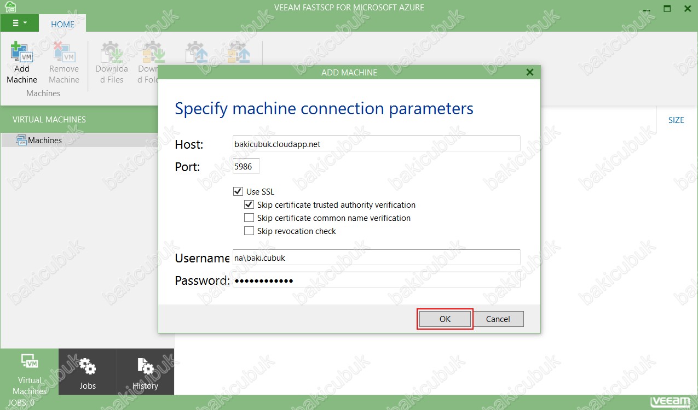Click the upload folder ribbon icon
The width and height of the screenshot is (698, 410).
[x=239, y=53]
